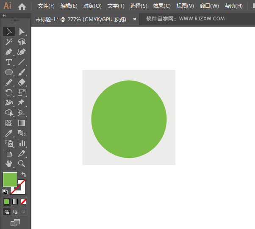The image size is (255, 229).
Task: Select the Artboard tool
Action: 9,154
